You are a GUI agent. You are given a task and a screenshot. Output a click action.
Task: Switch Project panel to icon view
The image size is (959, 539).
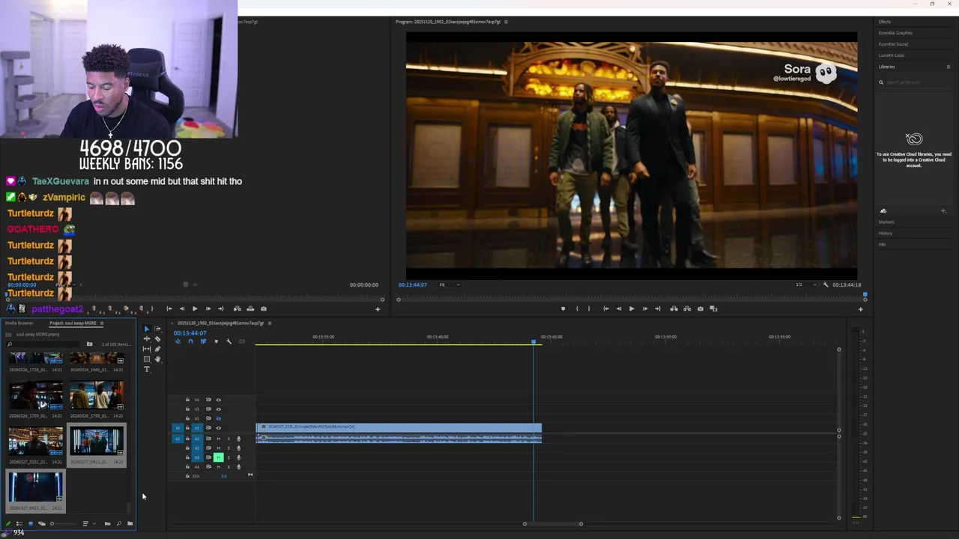[x=31, y=524]
